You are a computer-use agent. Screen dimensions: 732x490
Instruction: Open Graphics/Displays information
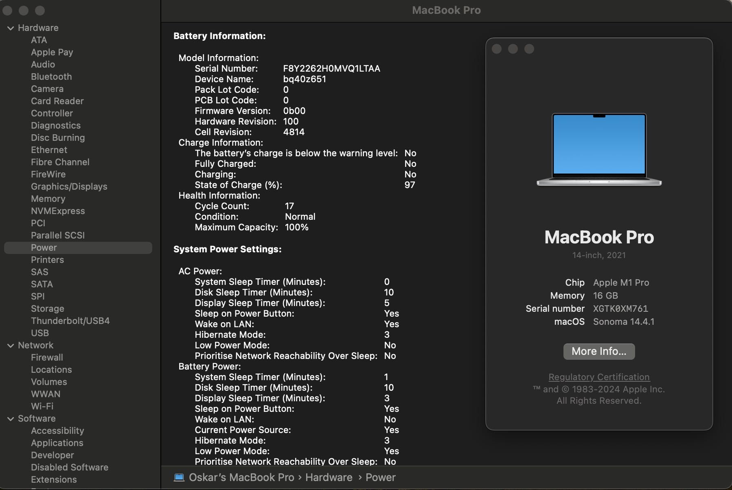tap(69, 186)
